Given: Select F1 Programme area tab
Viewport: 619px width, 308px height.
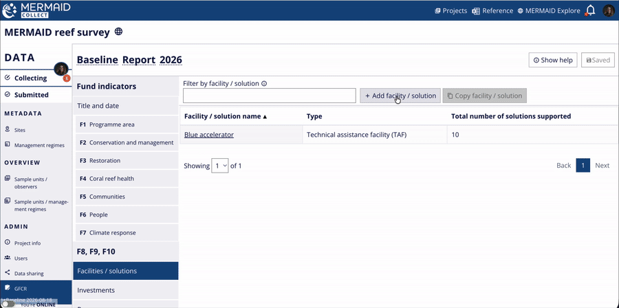Looking at the screenshot, I should (127, 124).
